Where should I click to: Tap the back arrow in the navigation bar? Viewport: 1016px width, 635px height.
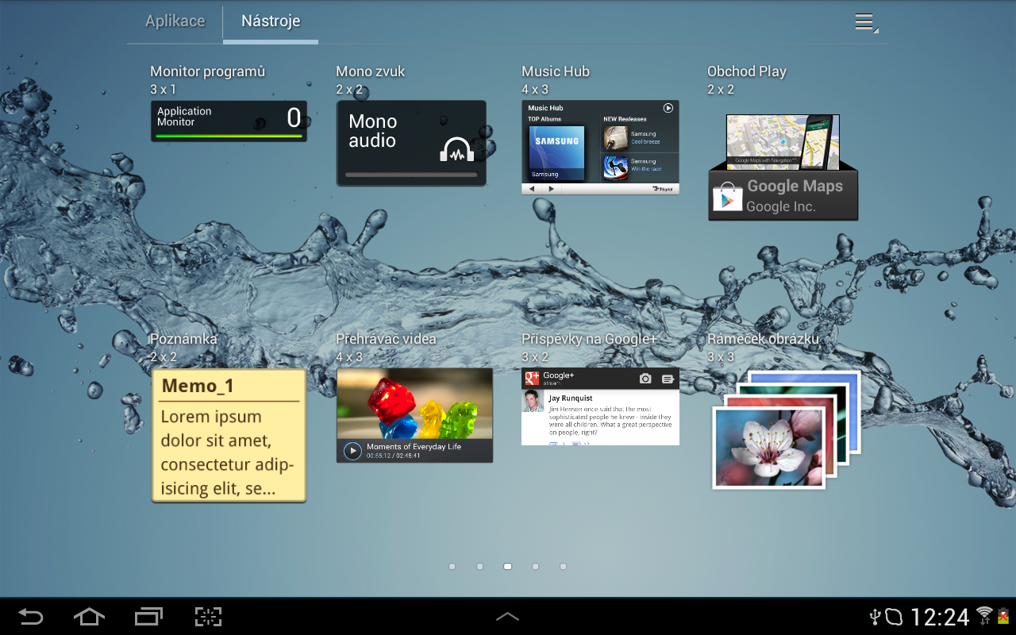(x=30, y=617)
